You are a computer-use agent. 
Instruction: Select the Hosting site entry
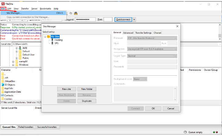pyautogui.click(x=58, y=40)
